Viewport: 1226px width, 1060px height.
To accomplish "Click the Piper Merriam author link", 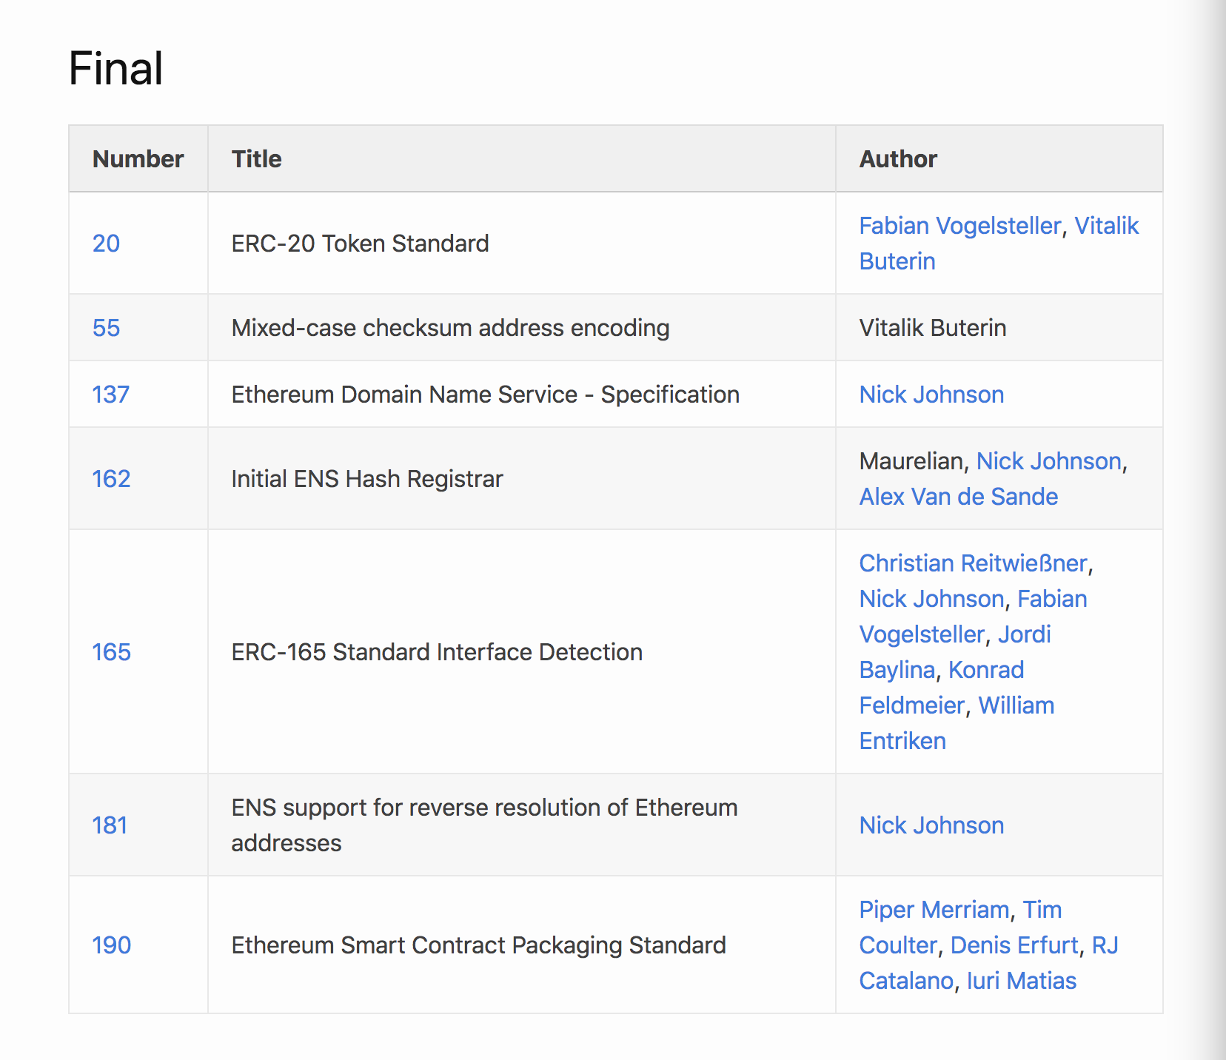I will [x=934, y=910].
